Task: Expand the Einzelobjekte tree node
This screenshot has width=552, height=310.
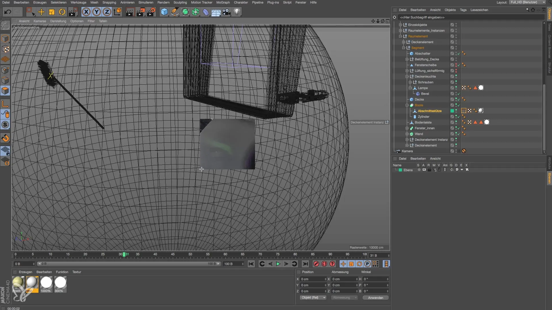Action: click(x=400, y=25)
